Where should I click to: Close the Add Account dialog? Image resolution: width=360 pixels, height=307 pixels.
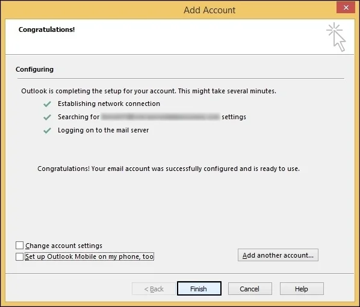pos(346,8)
